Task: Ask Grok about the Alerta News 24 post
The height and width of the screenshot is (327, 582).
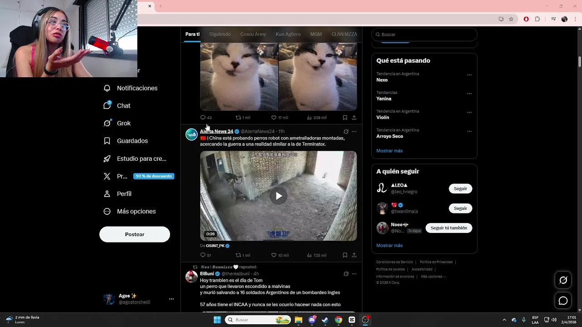Action: pos(346,132)
